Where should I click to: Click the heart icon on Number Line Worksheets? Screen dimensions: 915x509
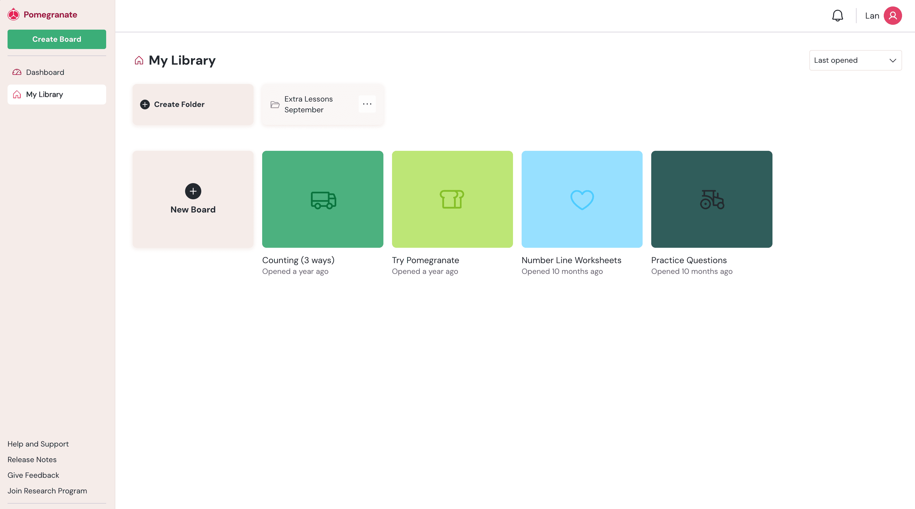582,200
